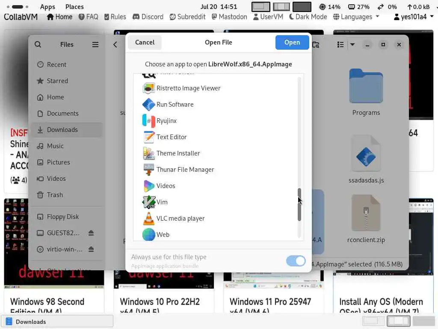The width and height of the screenshot is (438, 329).
Task: Select the ssadasdas.js file
Action: tap(366, 159)
